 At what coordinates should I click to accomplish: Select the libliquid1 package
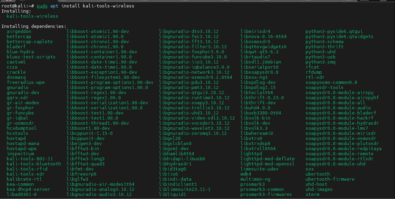[173, 195]
